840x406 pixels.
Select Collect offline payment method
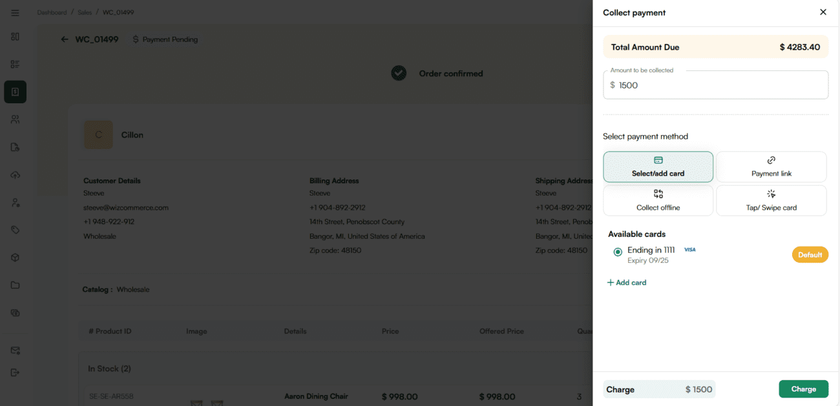click(658, 201)
